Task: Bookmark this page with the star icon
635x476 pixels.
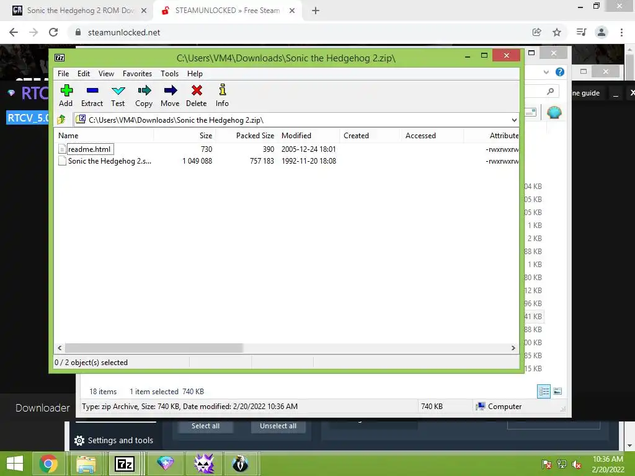Action: pyautogui.click(x=557, y=32)
